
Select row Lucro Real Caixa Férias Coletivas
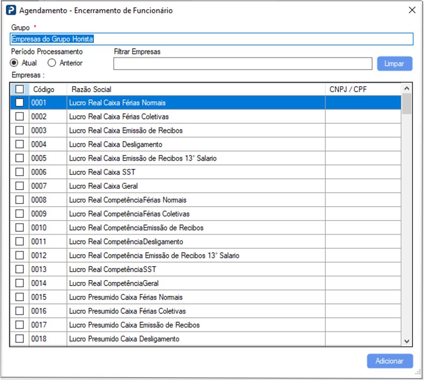coord(205,117)
